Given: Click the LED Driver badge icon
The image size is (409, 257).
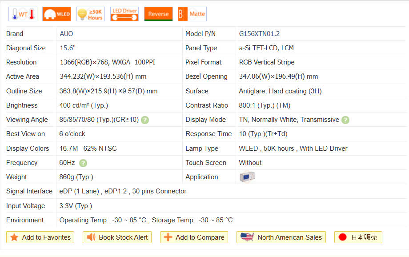Looking at the screenshot, I should click(124, 14).
